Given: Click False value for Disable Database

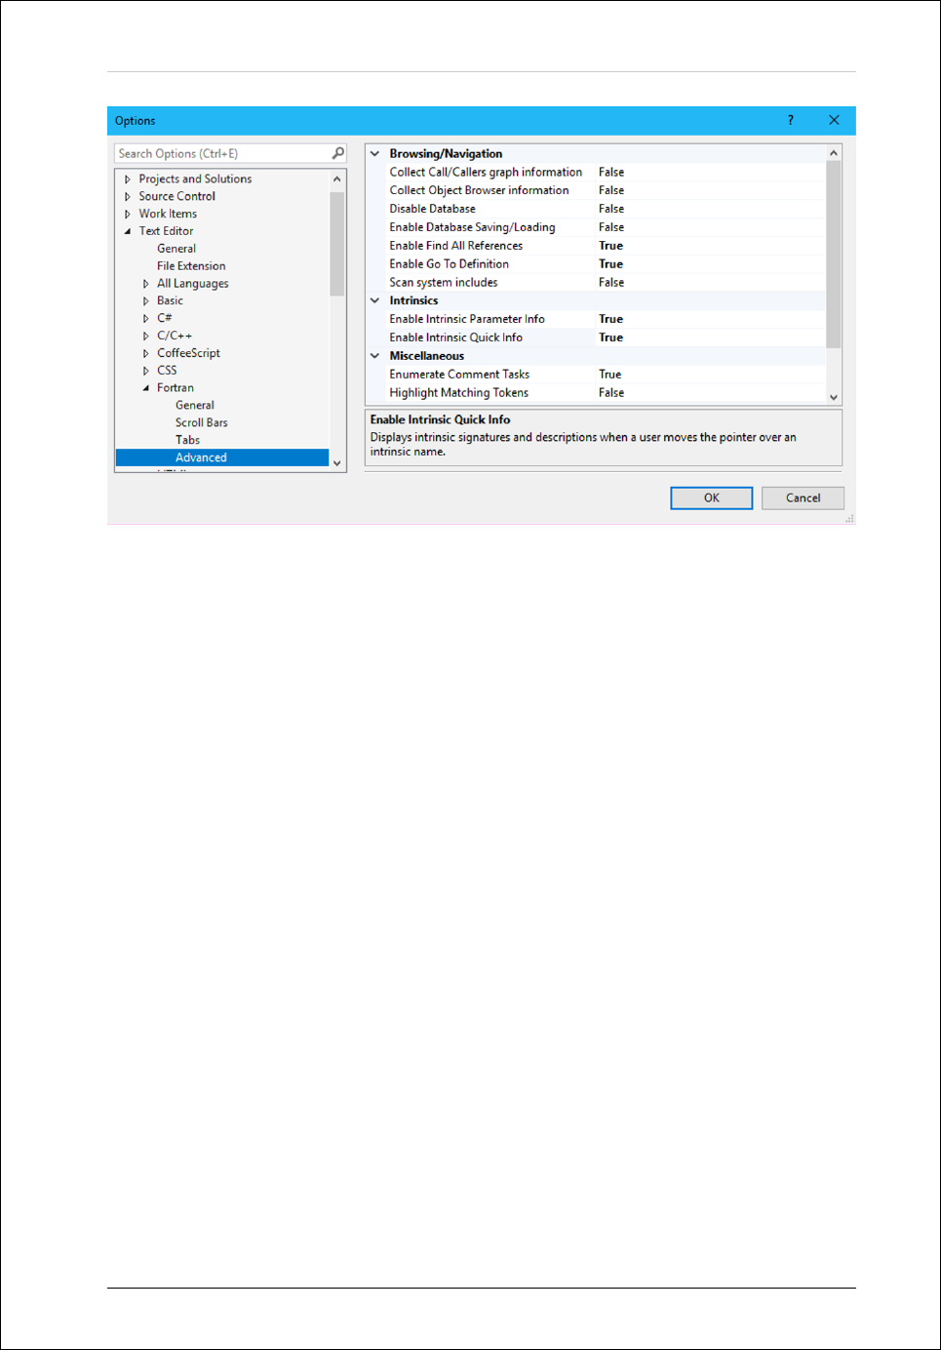Looking at the screenshot, I should coord(611,209).
